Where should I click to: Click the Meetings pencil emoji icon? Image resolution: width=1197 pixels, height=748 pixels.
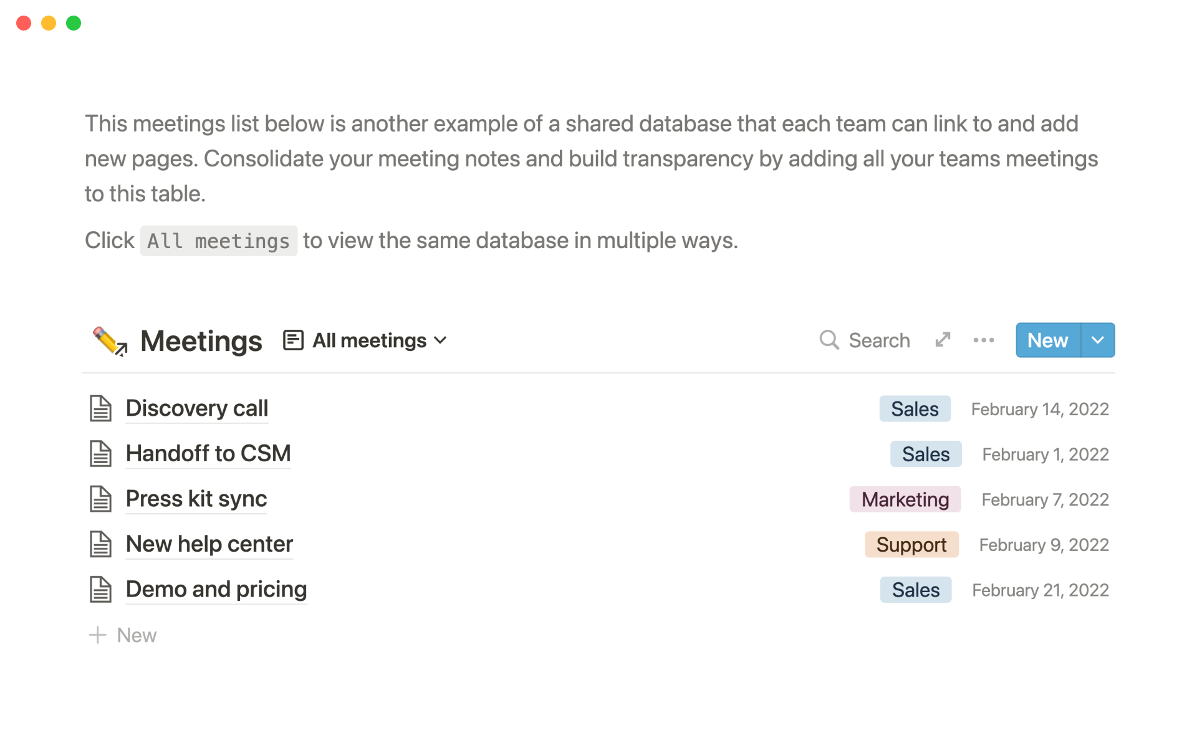(x=110, y=341)
